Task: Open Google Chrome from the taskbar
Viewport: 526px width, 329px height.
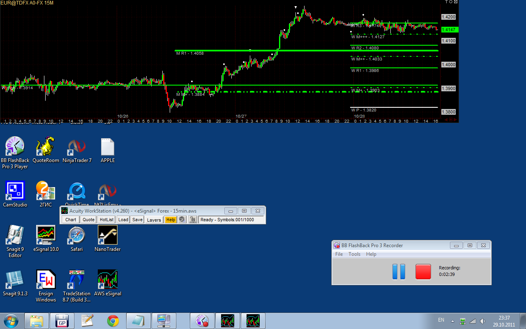Action: (113, 321)
